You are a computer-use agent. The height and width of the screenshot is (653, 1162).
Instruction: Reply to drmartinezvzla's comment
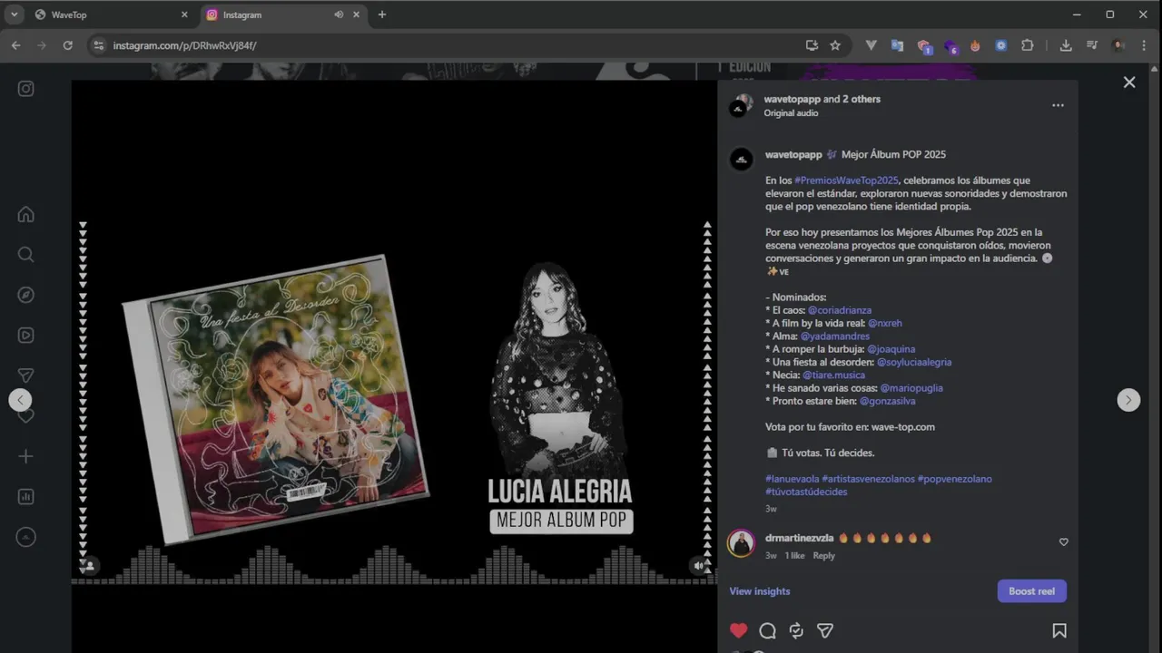coord(823,556)
